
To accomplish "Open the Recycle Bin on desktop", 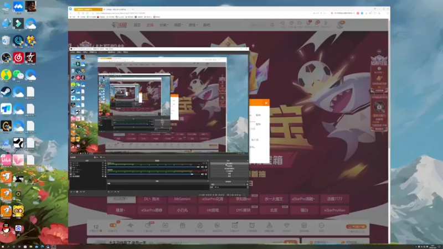I will click(x=6, y=40).
